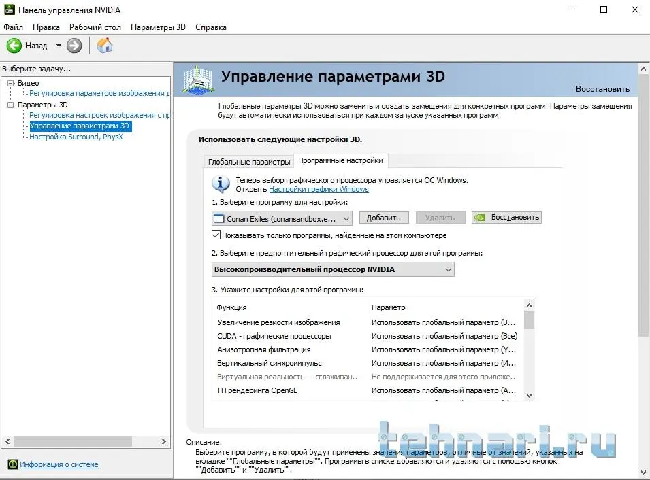The height and width of the screenshot is (480, 650).
Task: Open Информация о системе link
Action: coord(59,464)
